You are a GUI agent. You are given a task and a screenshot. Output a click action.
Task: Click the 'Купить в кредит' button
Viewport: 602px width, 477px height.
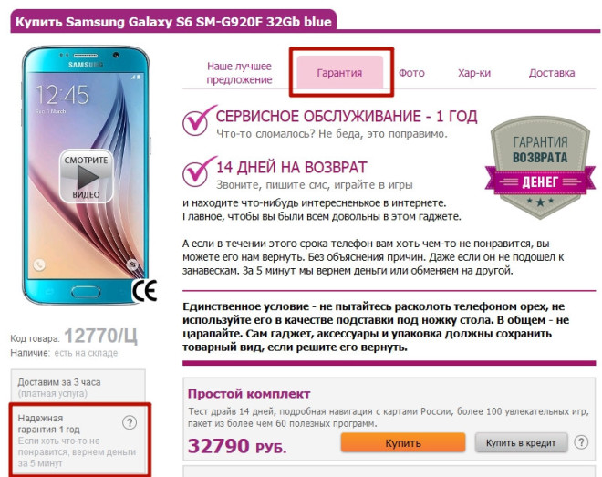[x=521, y=443]
